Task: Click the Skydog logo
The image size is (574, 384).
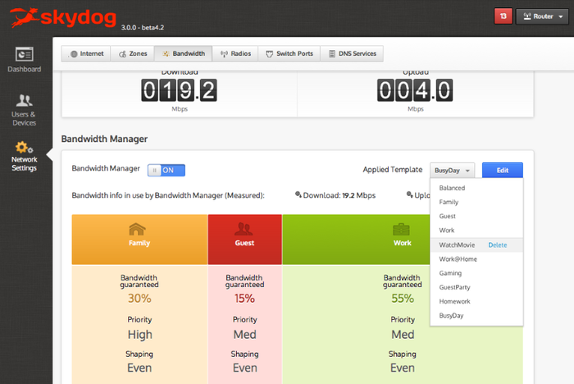Action: (x=63, y=17)
